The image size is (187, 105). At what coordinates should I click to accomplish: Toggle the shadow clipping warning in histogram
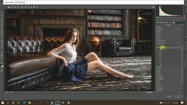[157, 6]
